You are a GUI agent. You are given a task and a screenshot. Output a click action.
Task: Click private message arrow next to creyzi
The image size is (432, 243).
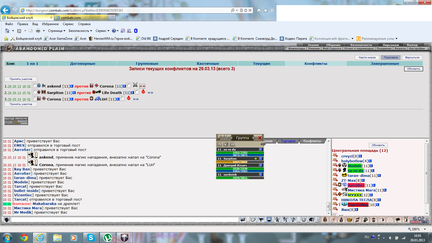click(335, 155)
